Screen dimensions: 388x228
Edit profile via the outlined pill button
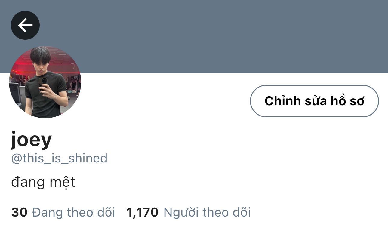point(314,101)
